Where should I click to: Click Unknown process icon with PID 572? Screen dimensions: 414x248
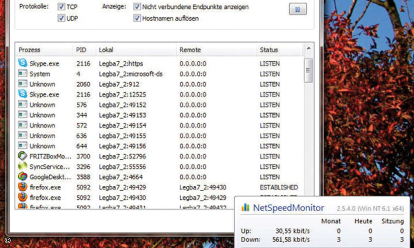pyautogui.click(x=22, y=125)
